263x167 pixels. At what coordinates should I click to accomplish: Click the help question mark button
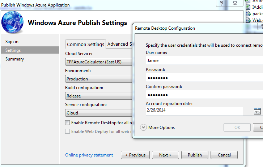[x=222, y=4]
